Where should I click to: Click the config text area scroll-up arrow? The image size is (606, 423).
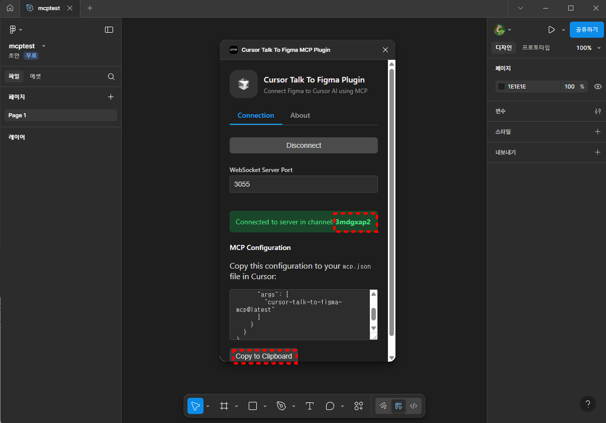[373, 294]
